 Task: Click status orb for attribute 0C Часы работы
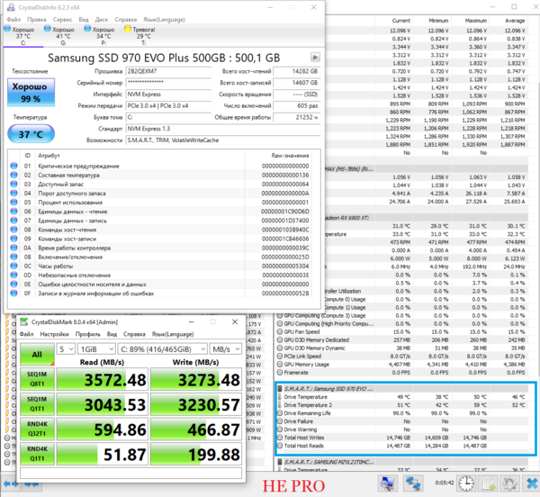coord(13,266)
